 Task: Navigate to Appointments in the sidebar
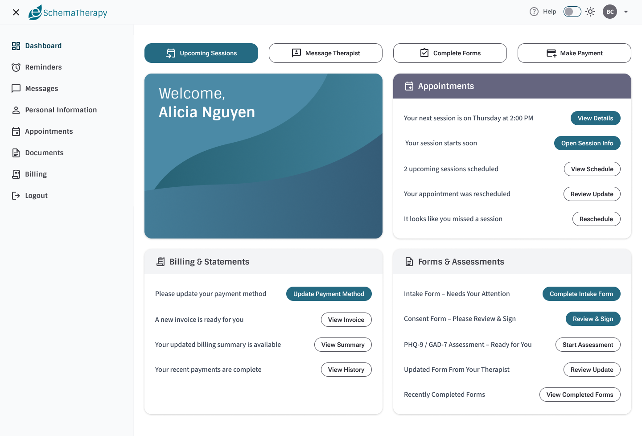tap(49, 132)
